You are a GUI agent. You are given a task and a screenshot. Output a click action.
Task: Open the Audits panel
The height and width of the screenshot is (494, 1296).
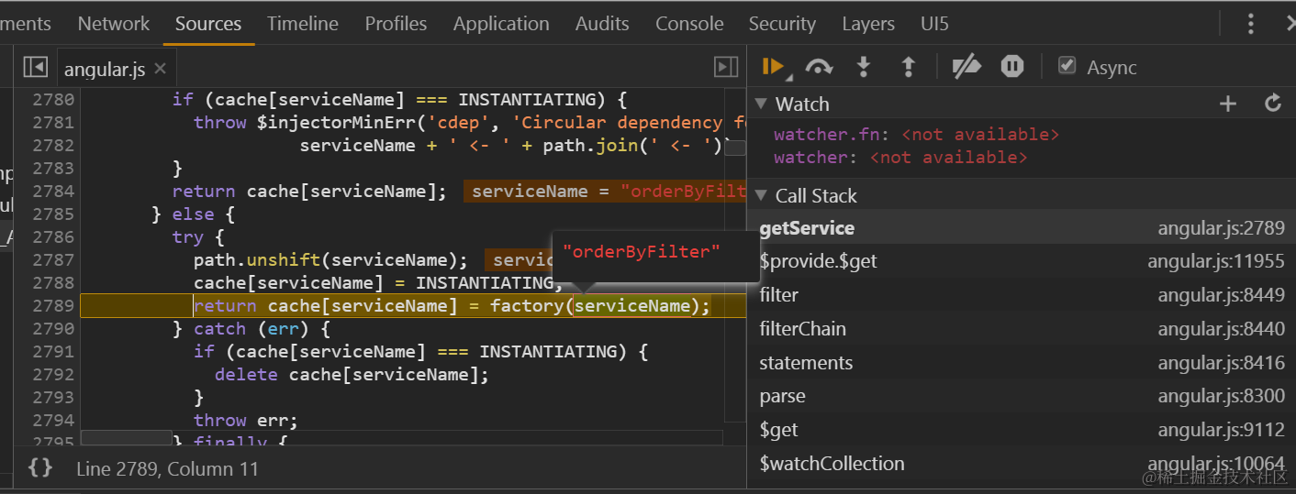point(602,24)
